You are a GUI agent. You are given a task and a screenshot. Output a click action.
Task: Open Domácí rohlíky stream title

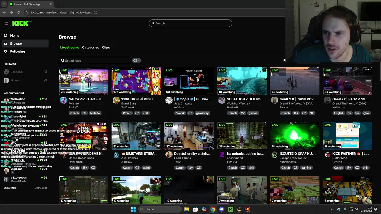point(192,154)
